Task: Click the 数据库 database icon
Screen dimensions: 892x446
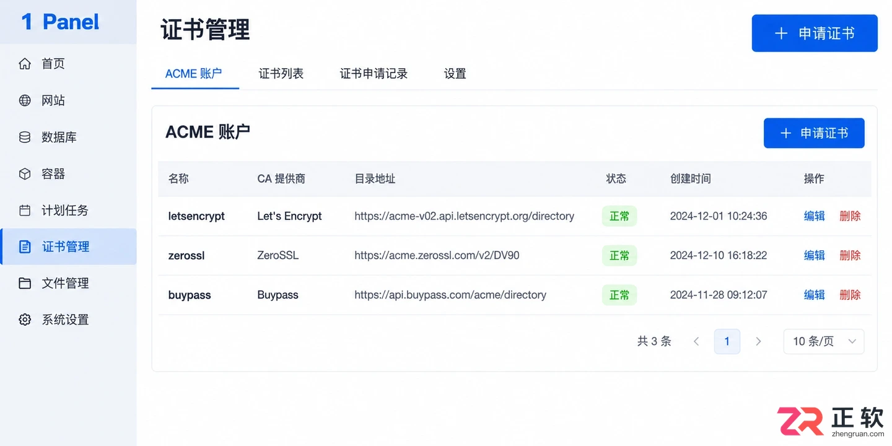Action: coord(25,137)
